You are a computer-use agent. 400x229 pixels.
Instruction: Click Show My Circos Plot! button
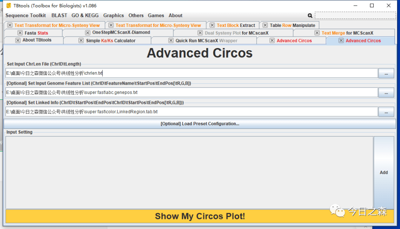200,216
